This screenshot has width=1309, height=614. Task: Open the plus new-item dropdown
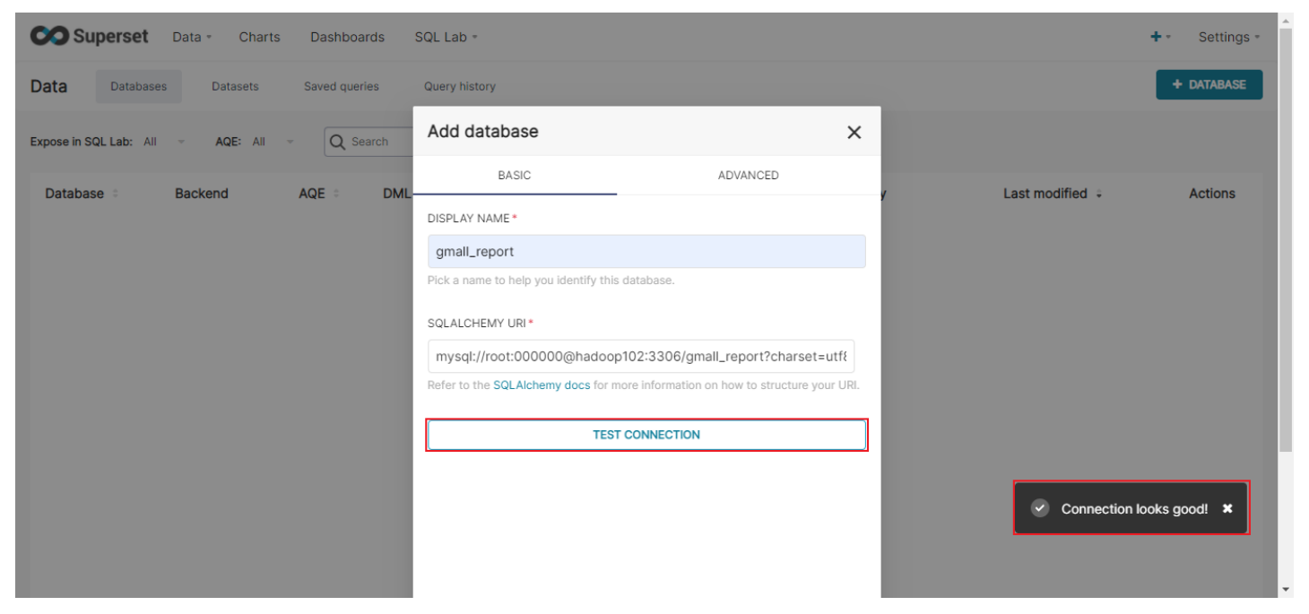pos(1160,37)
